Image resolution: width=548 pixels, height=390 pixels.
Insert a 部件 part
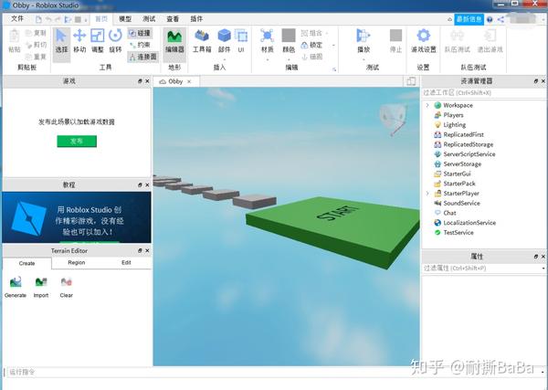[224, 42]
